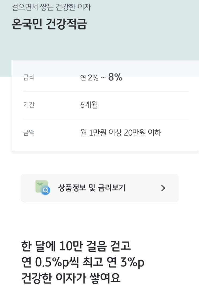The width and height of the screenshot is (199, 286).
Task: Click the bold 8% maximum rate
Action: coord(115,78)
